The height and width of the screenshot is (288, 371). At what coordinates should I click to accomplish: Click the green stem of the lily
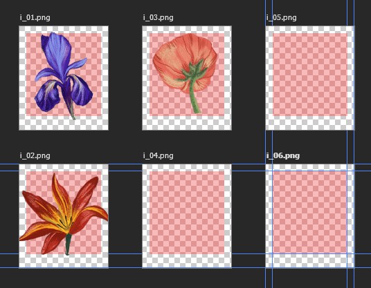click(68, 244)
